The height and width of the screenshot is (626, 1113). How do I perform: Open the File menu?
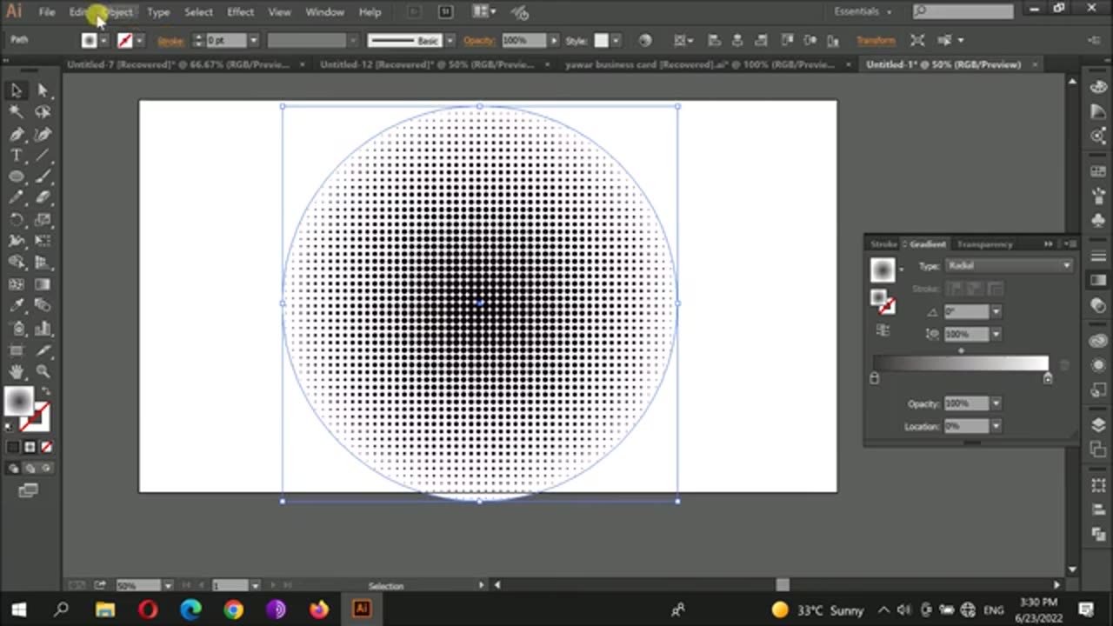(47, 12)
